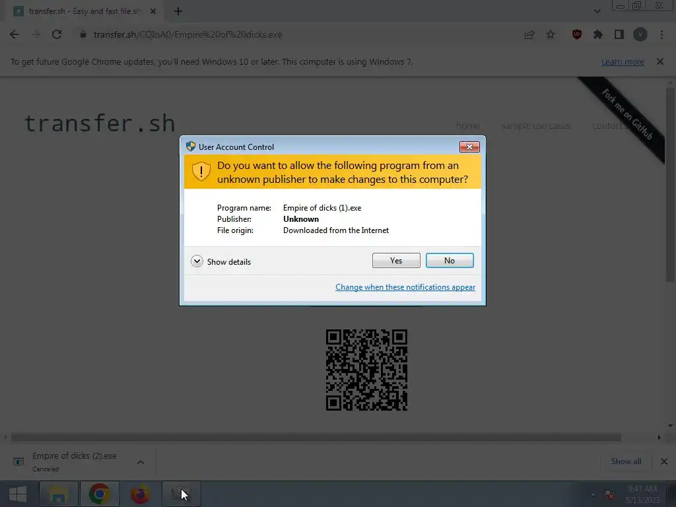Open tab search dropdown arrow
676x507 pixels.
[597, 11]
